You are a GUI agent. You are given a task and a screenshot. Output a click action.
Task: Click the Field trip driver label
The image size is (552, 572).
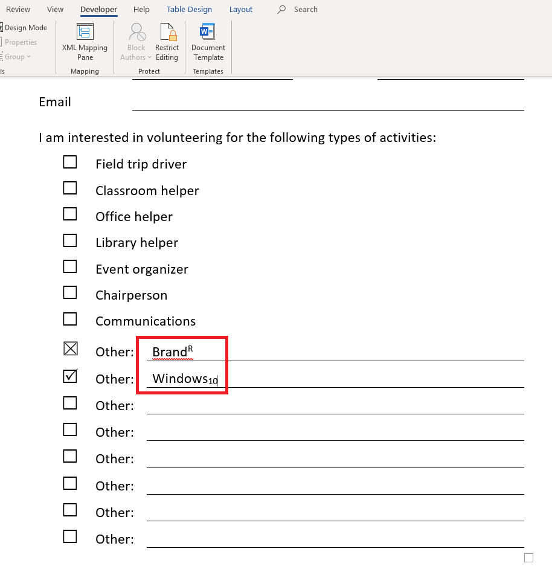click(x=141, y=164)
